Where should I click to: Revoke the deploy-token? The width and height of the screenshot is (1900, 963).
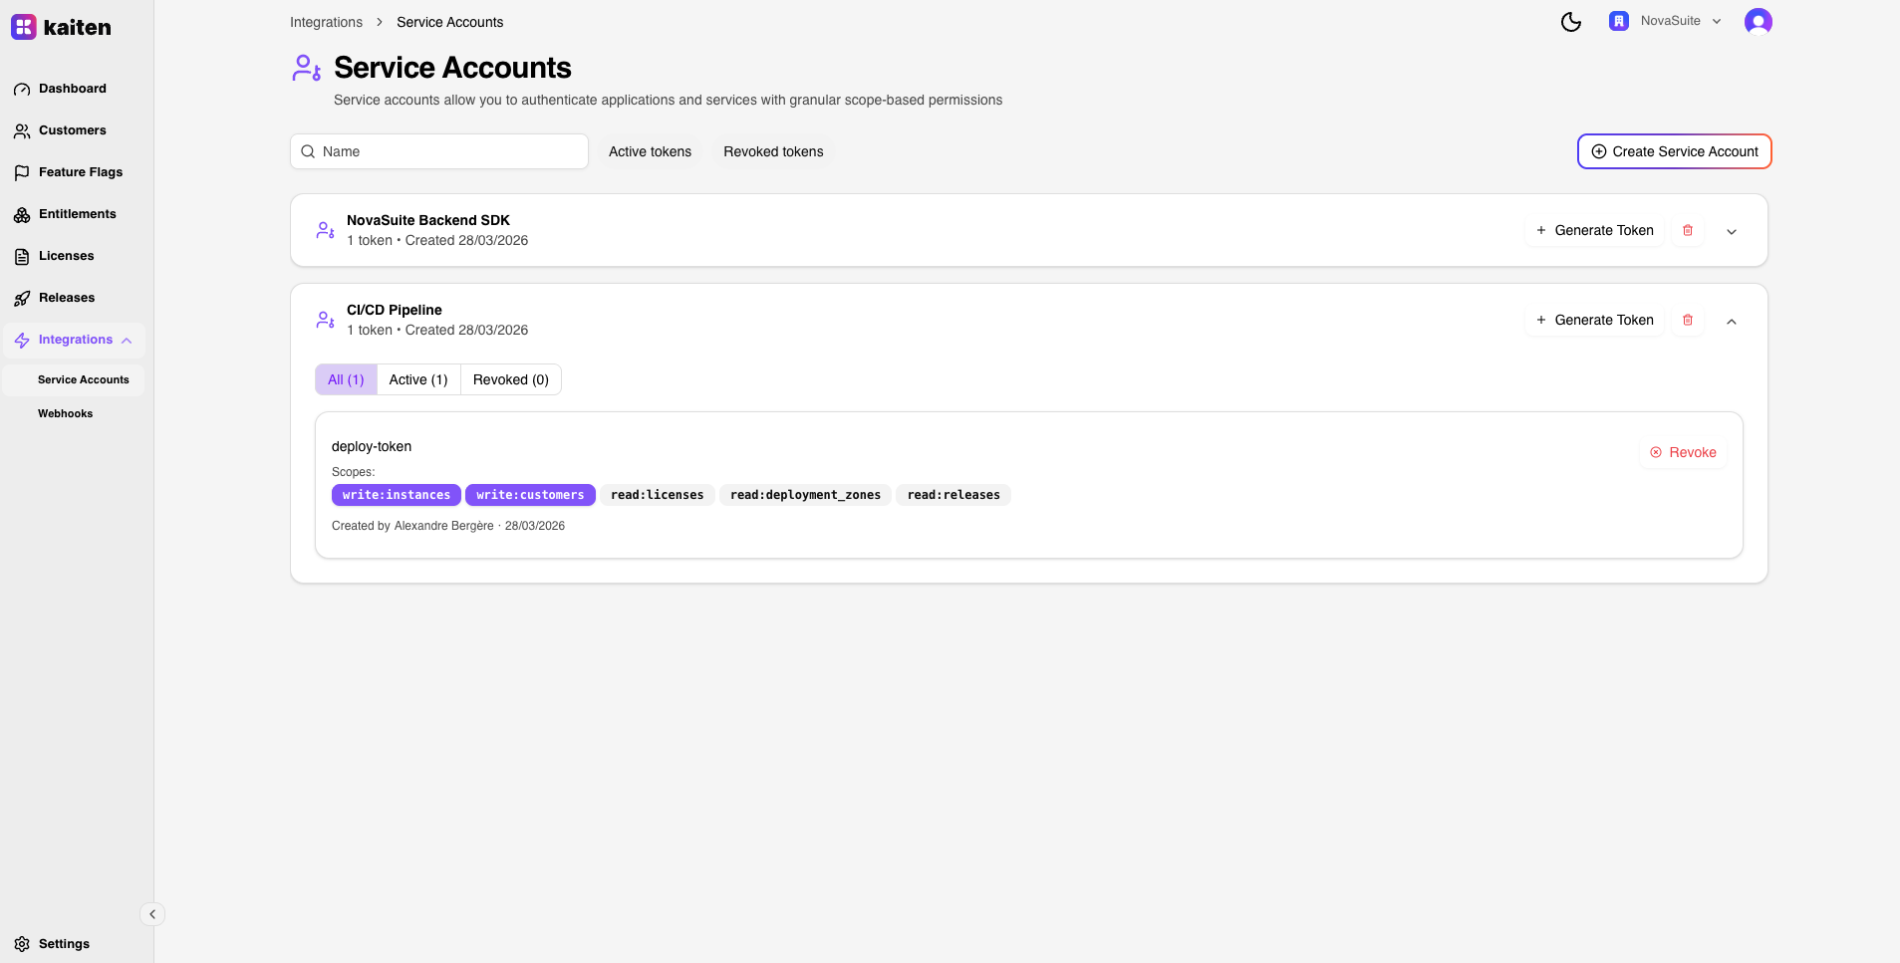(x=1683, y=452)
